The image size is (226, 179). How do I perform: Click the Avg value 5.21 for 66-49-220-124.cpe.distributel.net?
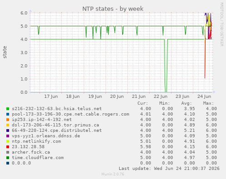[x=189, y=131]
